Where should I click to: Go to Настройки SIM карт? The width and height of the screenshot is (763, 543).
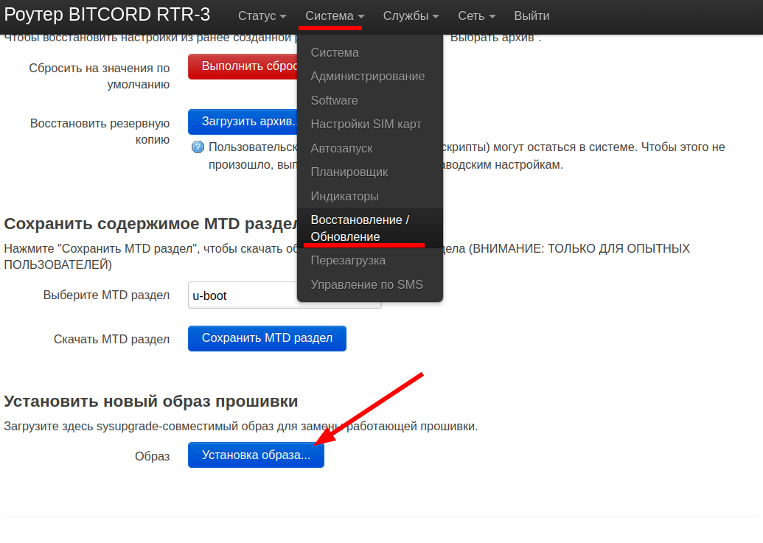pyautogui.click(x=366, y=124)
